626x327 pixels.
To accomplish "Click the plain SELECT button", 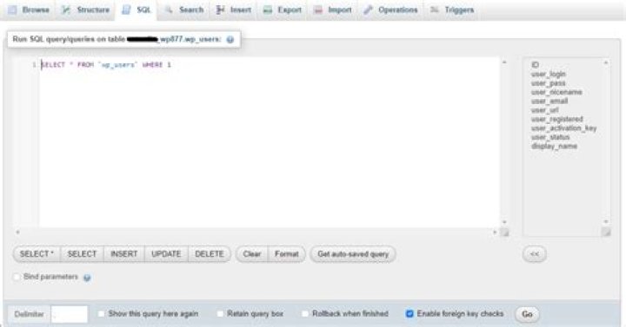I will coord(83,254).
